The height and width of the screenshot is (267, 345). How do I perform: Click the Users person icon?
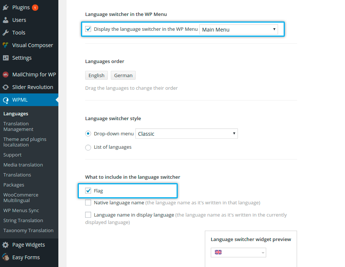[6, 20]
